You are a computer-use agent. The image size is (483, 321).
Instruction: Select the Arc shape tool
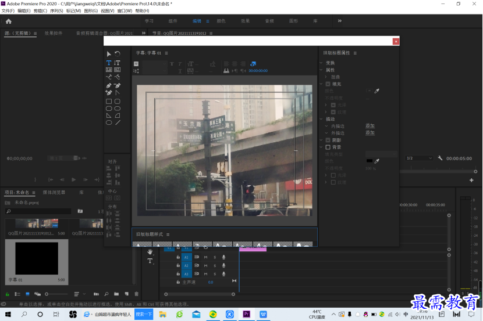pos(118,116)
